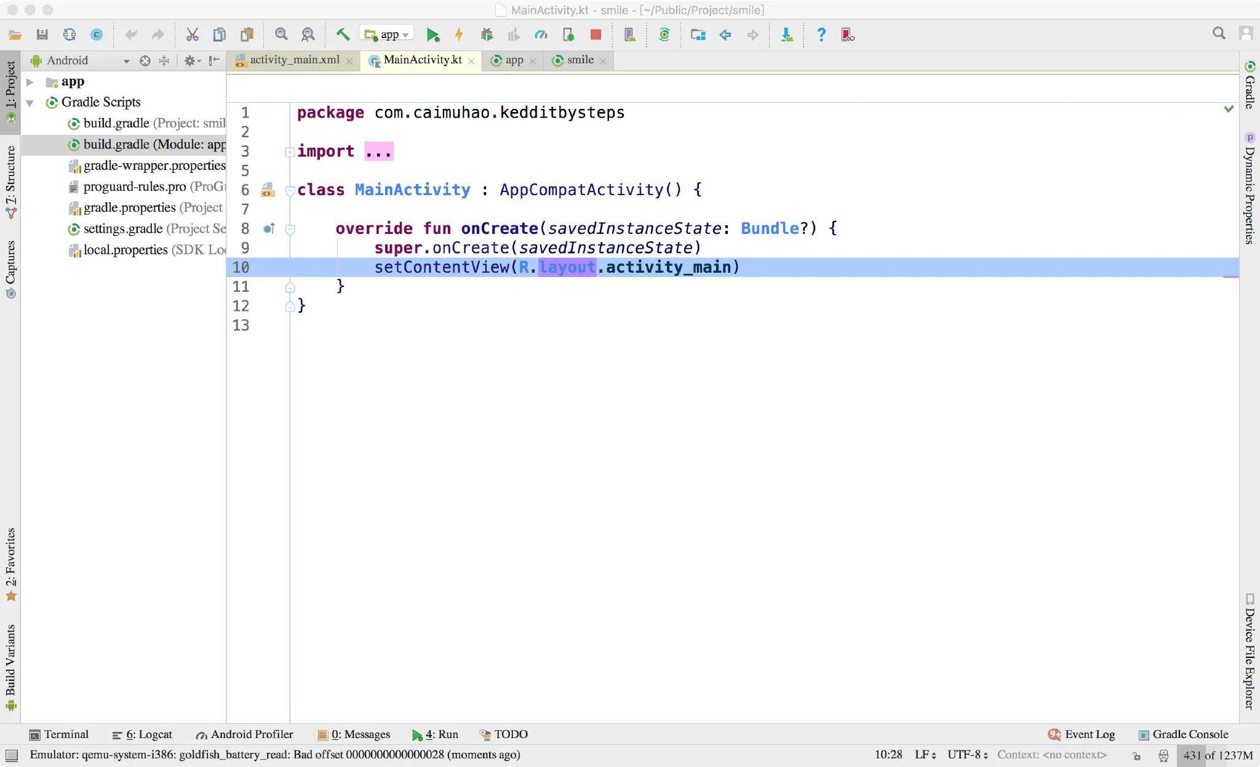Click the memory usage indicator

point(1218,755)
